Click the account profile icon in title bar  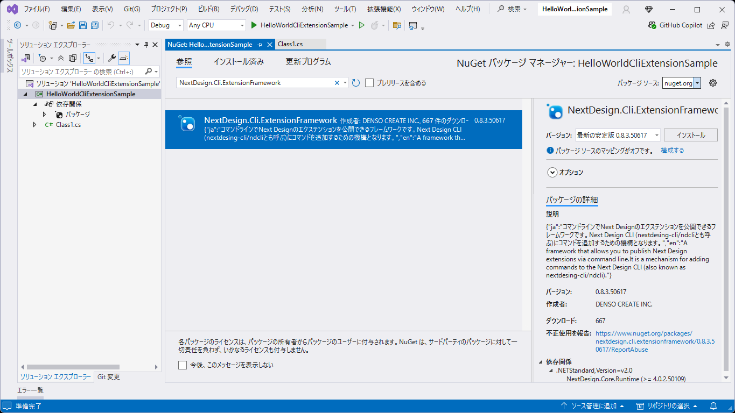(x=626, y=9)
